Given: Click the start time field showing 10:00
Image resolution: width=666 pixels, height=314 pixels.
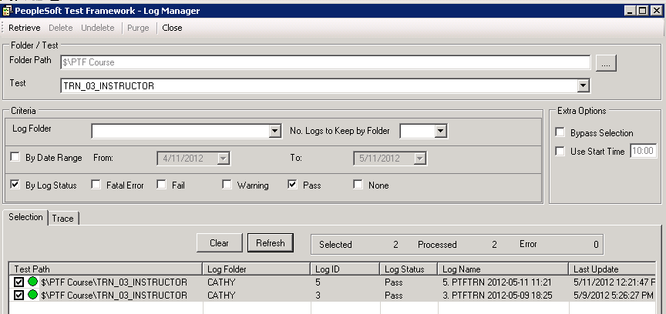Looking at the screenshot, I should (x=644, y=151).
